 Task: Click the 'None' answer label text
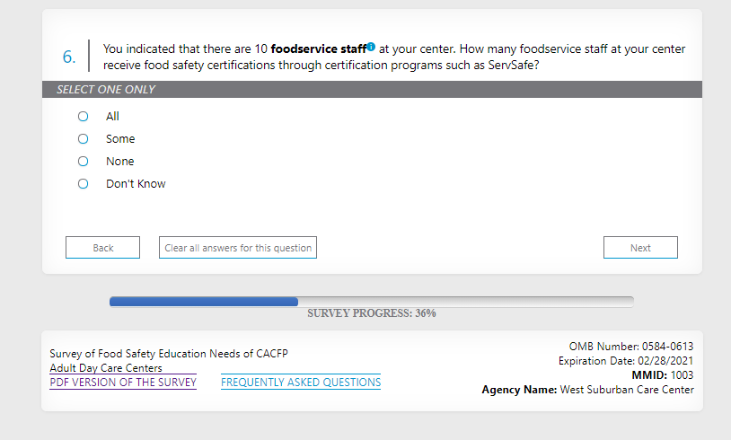[x=120, y=162]
